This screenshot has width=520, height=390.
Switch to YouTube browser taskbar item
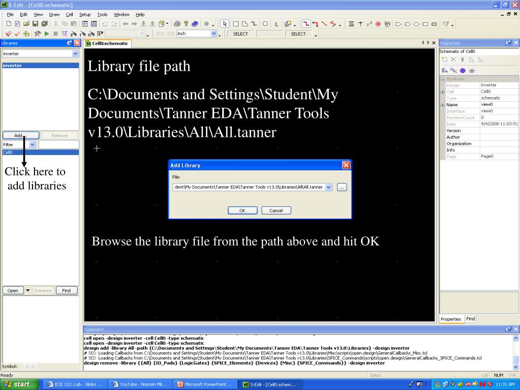pyautogui.click(x=141, y=384)
